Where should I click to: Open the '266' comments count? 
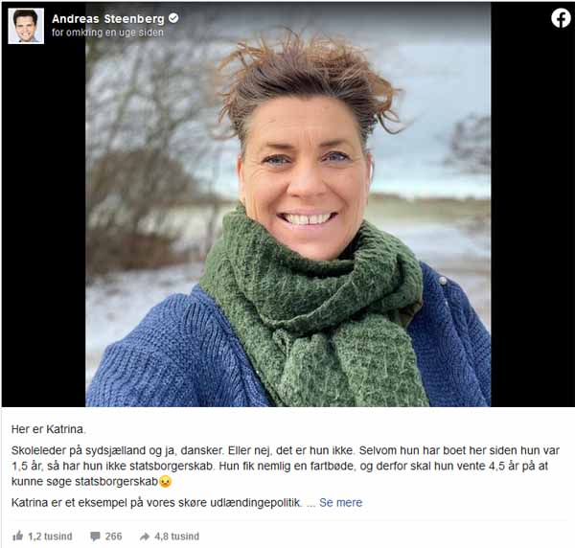pyautogui.click(x=113, y=537)
